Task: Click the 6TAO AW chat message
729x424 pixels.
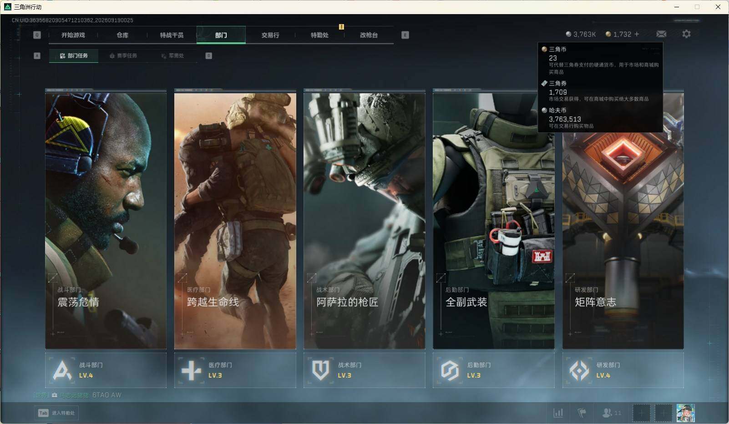Action: tap(107, 395)
